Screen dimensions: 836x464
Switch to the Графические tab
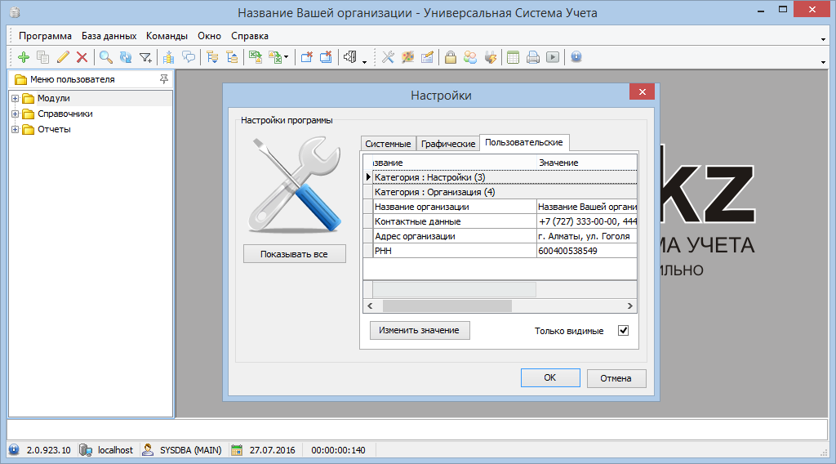tap(447, 144)
